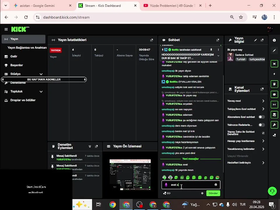Open the Hedefleri belirleyin arrow
Screen dimensions: 280x210
point(263,163)
